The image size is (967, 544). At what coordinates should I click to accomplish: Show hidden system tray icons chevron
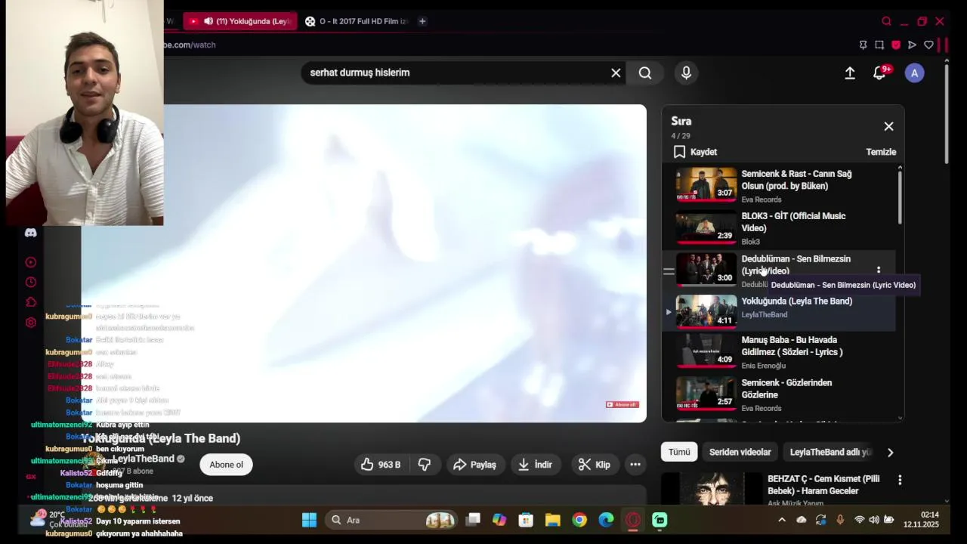tap(782, 520)
